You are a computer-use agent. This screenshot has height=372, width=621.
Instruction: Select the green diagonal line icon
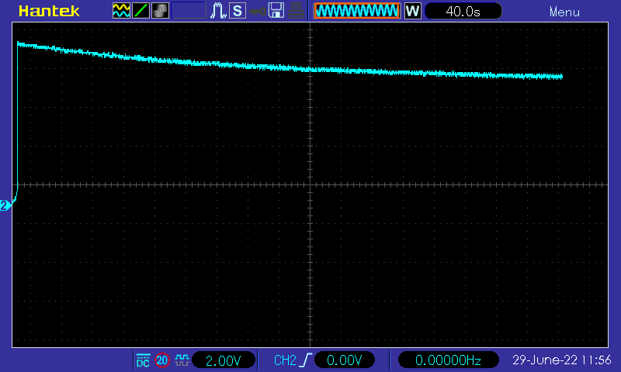point(141,11)
